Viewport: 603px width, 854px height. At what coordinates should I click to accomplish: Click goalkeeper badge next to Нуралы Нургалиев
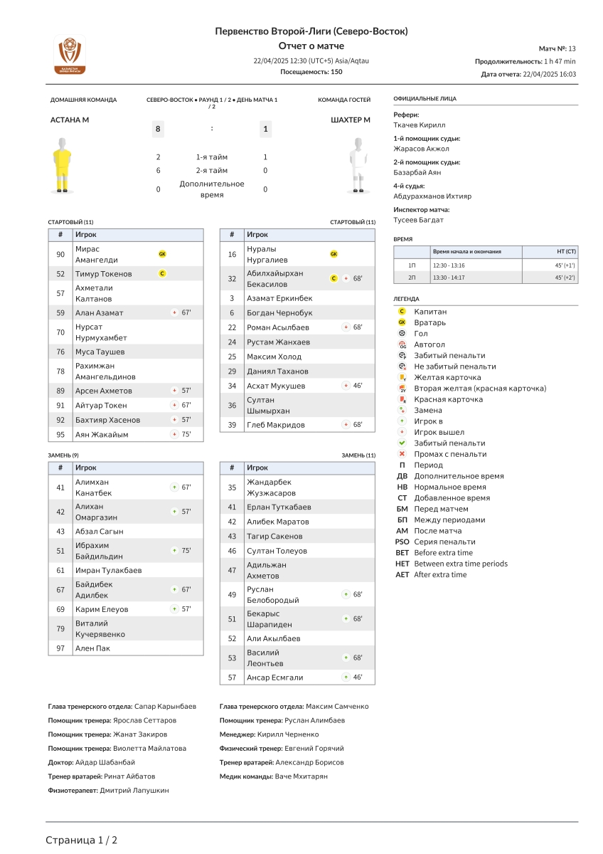pos(333,253)
